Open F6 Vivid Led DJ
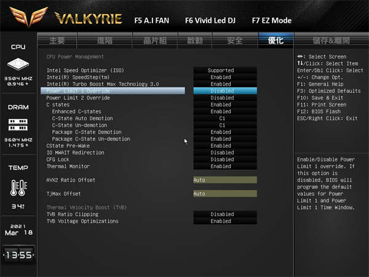The width and height of the screenshot is (369, 277). 210,20
